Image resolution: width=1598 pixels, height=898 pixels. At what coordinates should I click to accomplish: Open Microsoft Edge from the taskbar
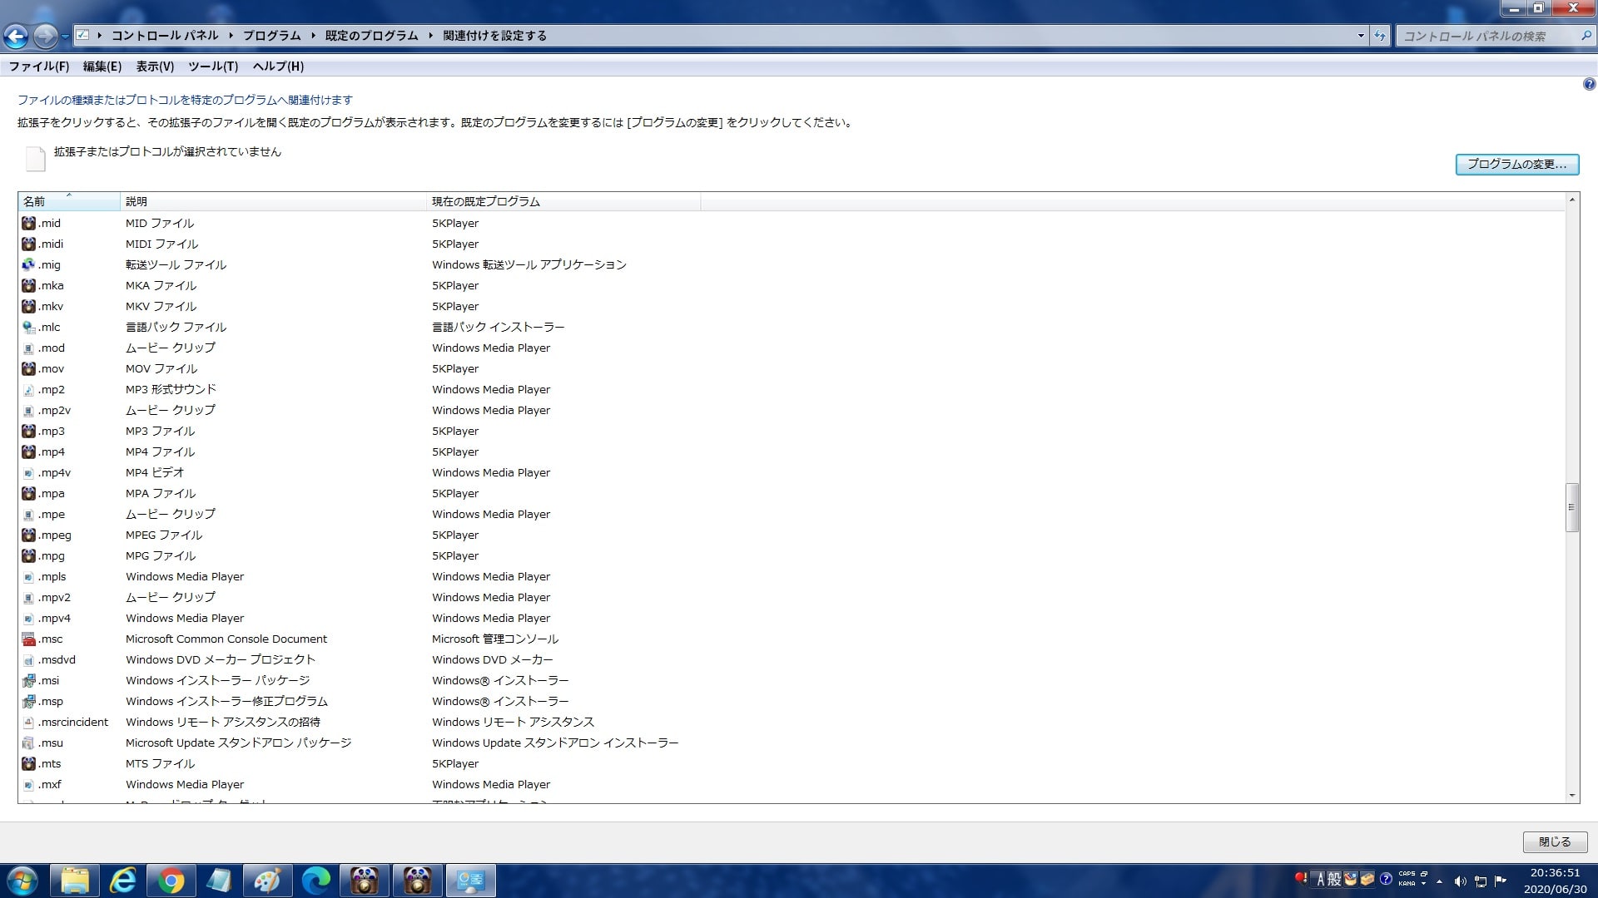316,881
